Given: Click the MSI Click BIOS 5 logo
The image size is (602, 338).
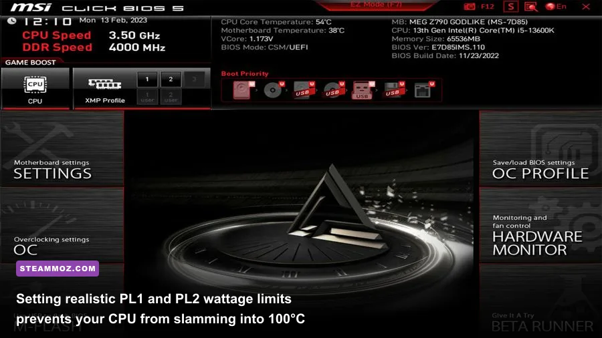Looking at the screenshot, I should pos(97,7).
